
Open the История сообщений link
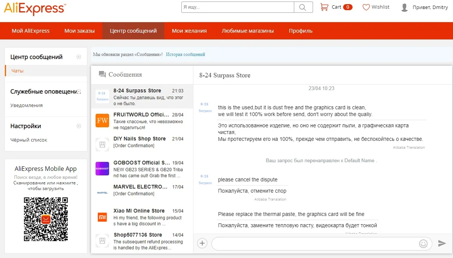[x=185, y=54]
